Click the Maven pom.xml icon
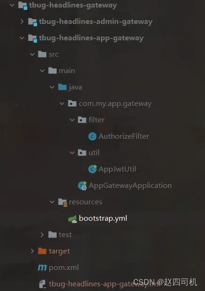The width and height of the screenshot is (205, 291). coord(42,268)
